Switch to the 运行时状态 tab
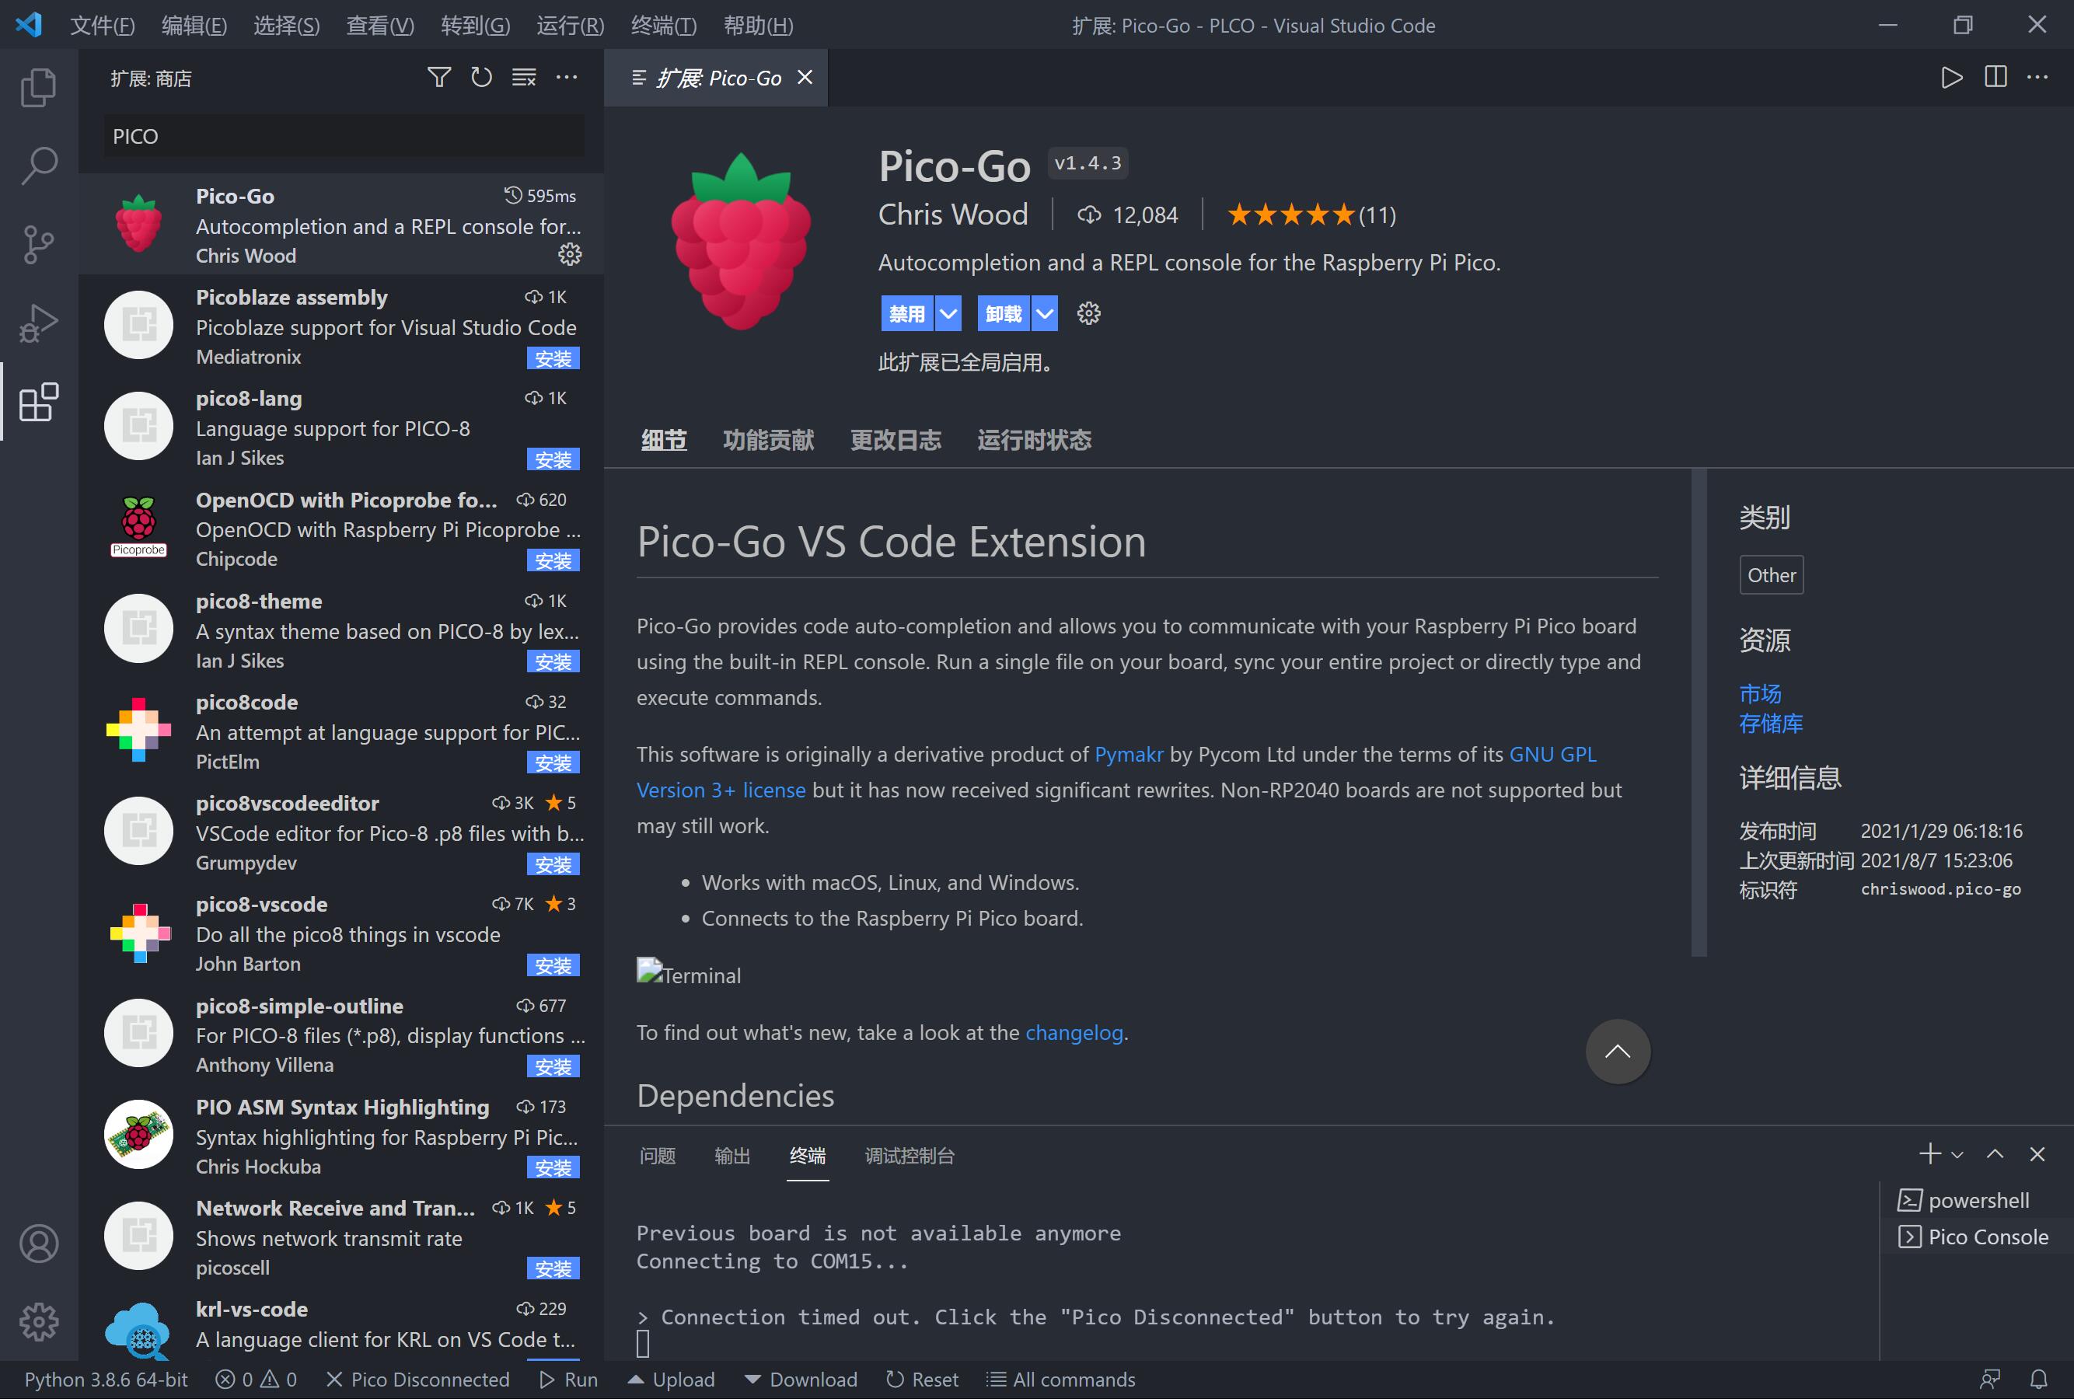The height and width of the screenshot is (1399, 2074). pyautogui.click(x=1033, y=440)
